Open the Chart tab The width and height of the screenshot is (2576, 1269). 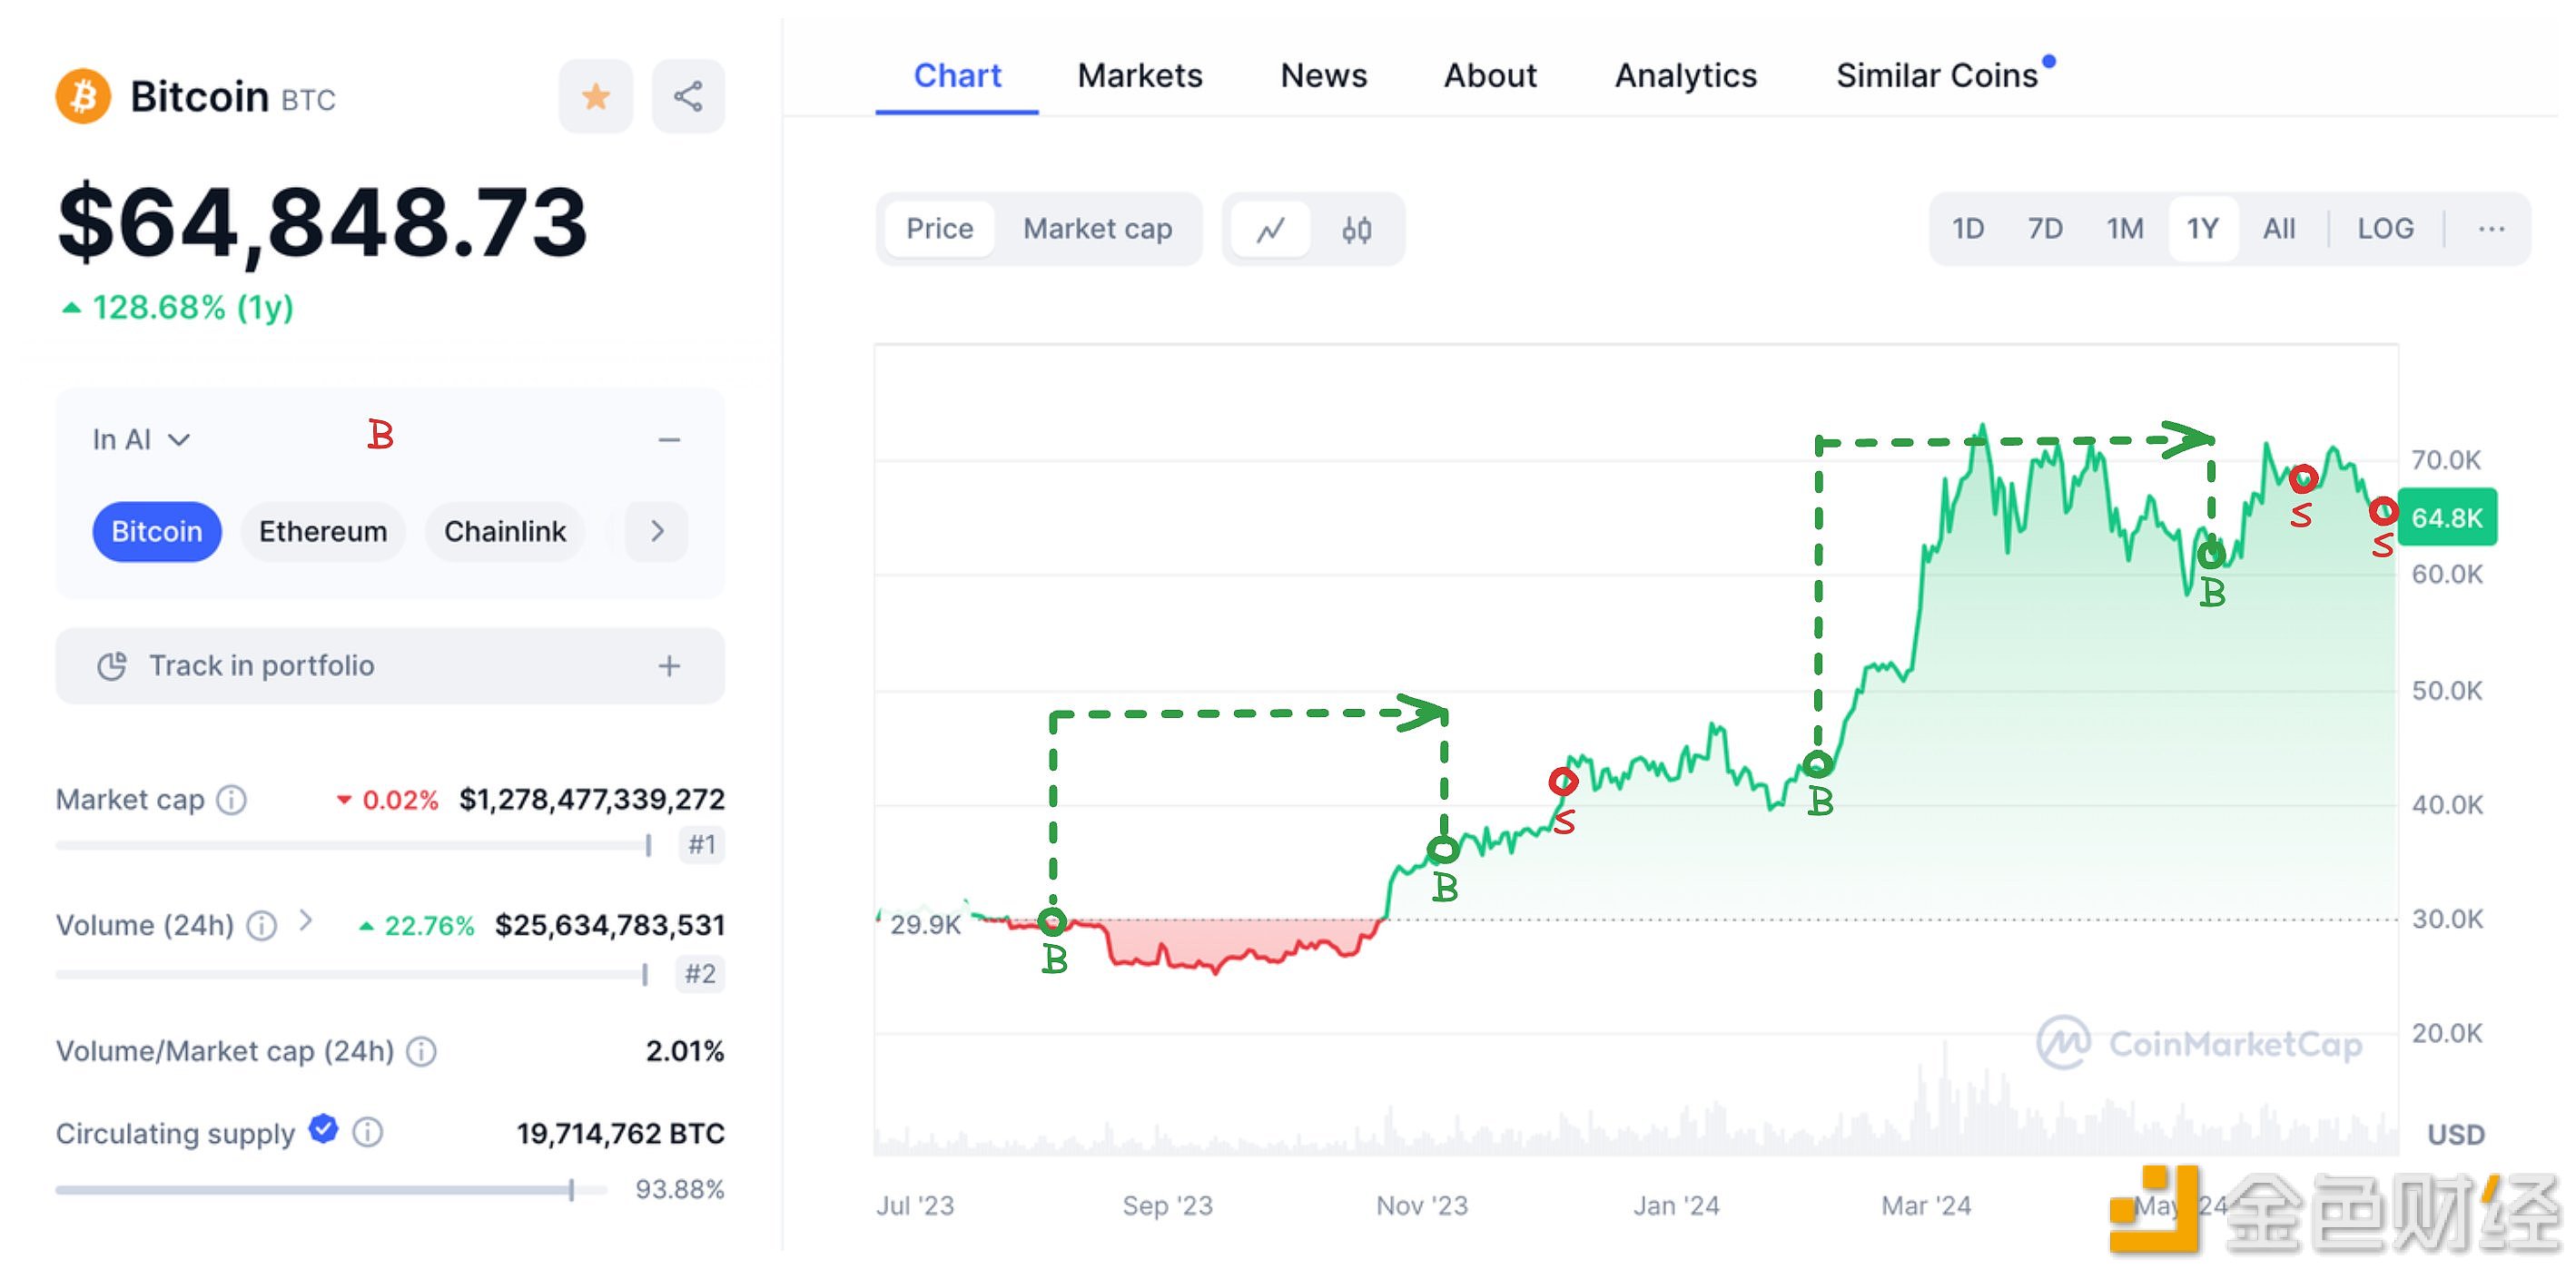pos(957,76)
